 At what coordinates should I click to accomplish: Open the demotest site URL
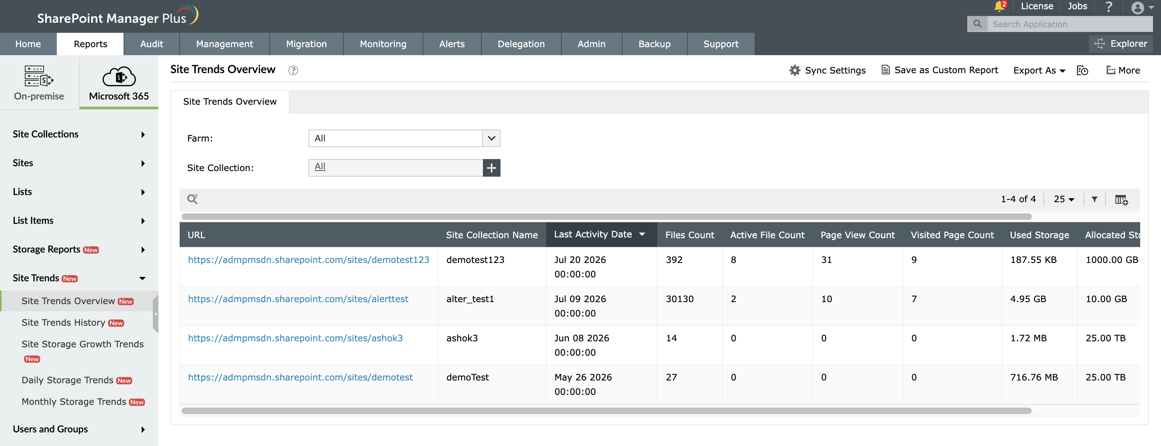pyautogui.click(x=300, y=377)
